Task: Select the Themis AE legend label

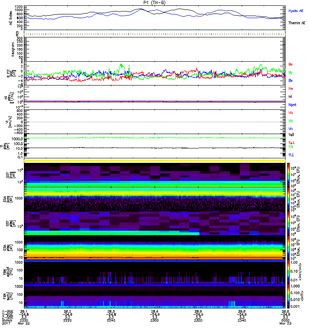Action: coord(297,23)
